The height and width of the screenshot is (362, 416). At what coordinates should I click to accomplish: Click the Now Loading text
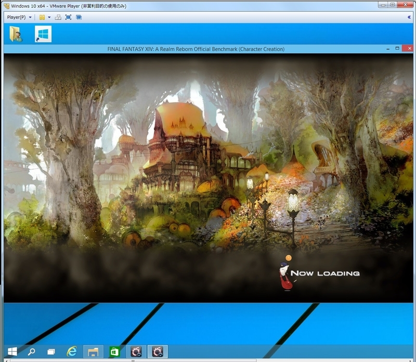[325, 273]
